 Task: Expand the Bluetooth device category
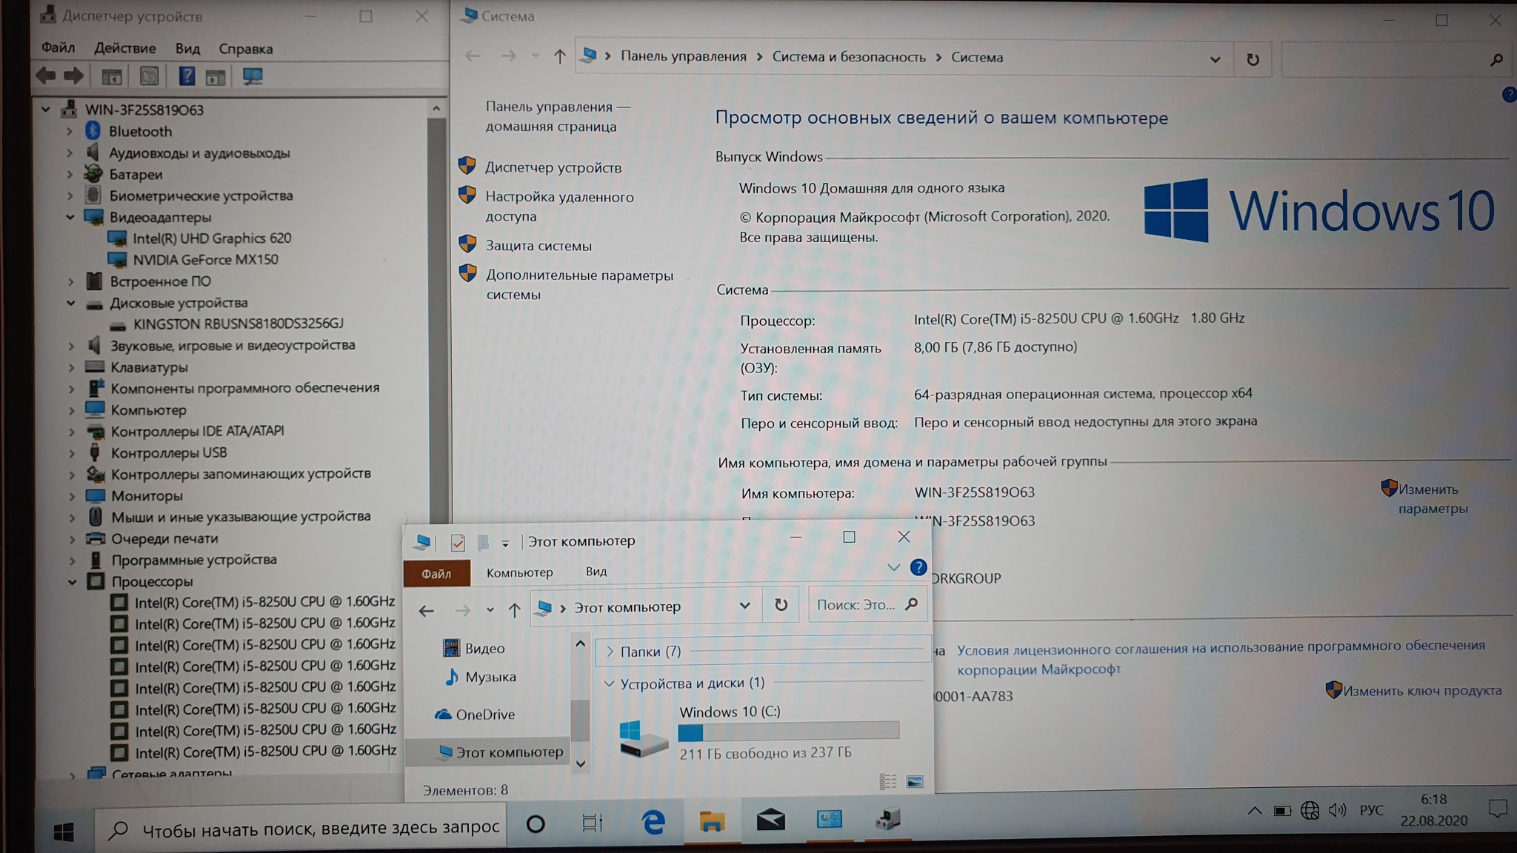tap(70, 132)
